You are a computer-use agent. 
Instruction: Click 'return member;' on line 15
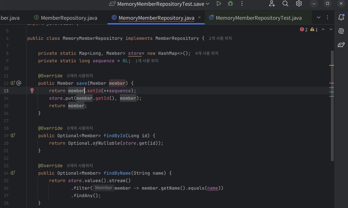[x=68, y=106]
